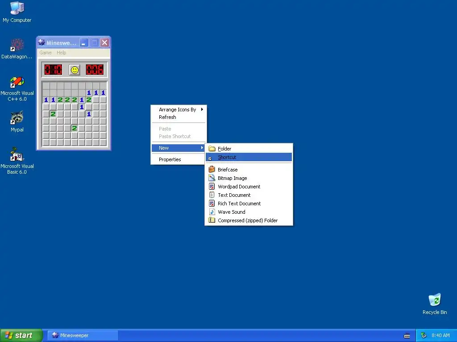Click the Minesweeper mine counter display

click(53, 70)
